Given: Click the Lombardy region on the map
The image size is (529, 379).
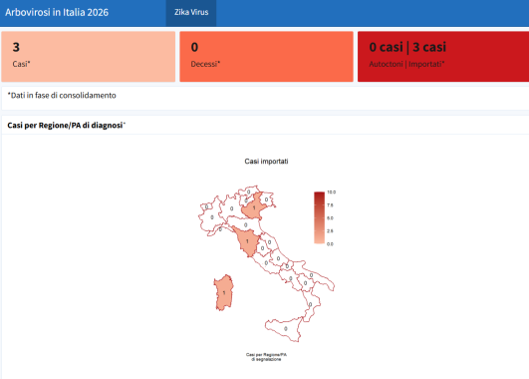Looking at the screenshot, I should click(231, 208).
